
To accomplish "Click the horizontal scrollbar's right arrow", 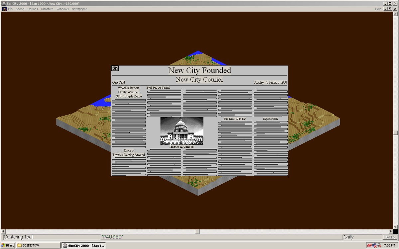I will 391,231.
